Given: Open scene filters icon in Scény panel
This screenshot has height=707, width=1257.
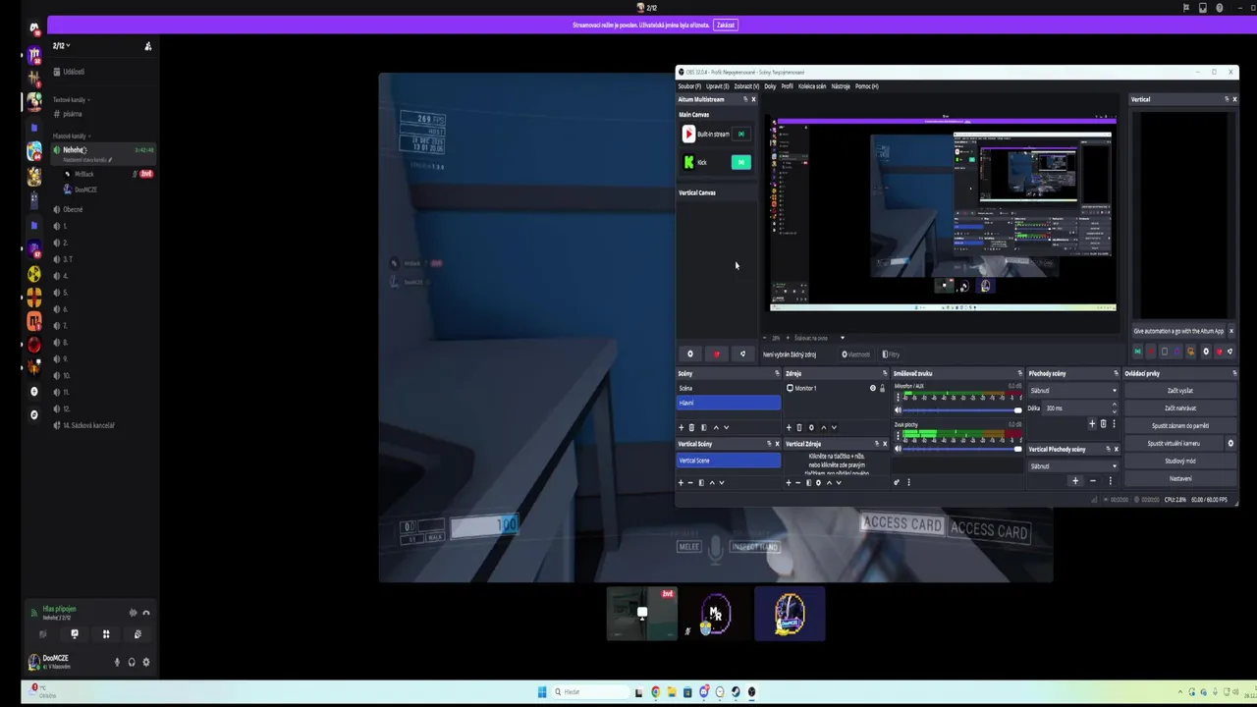Looking at the screenshot, I should click(x=703, y=427).
